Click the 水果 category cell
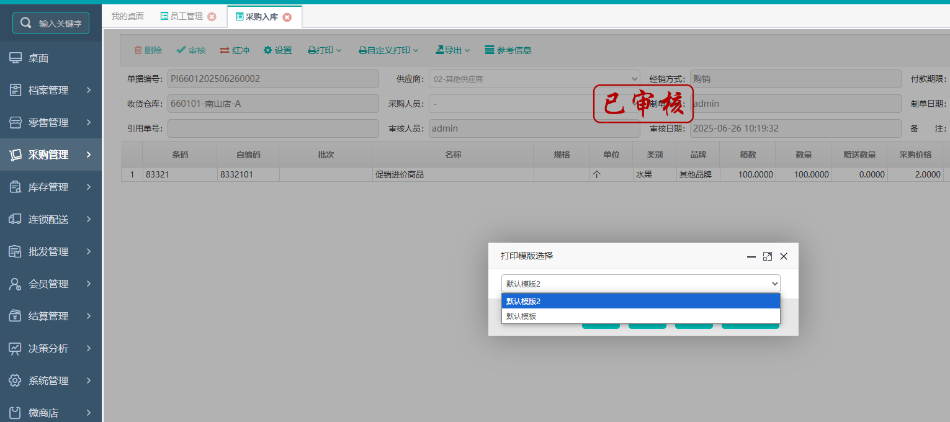The width and height of the screenshot is (950, 422). click(x=655, y=175)
